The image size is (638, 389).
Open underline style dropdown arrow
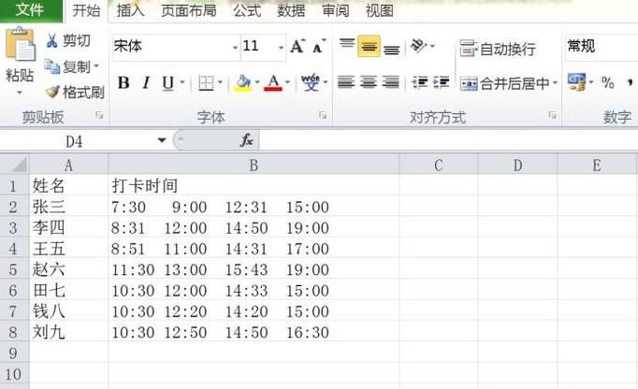182,82
